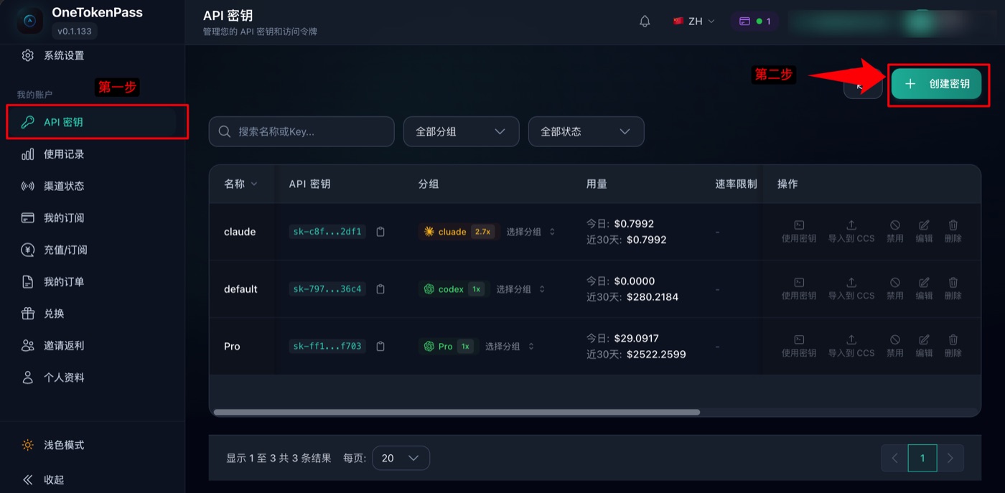Open 兑换 in the sidebar
The width and height of the screenshot is (1005, 493).
(x=92, y=314)
